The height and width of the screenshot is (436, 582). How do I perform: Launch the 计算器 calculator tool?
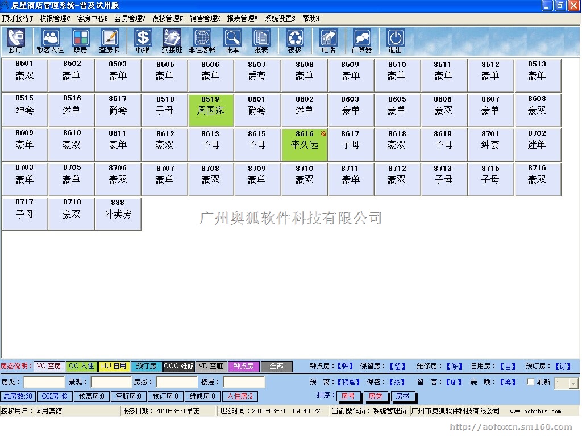pos(361,40)
